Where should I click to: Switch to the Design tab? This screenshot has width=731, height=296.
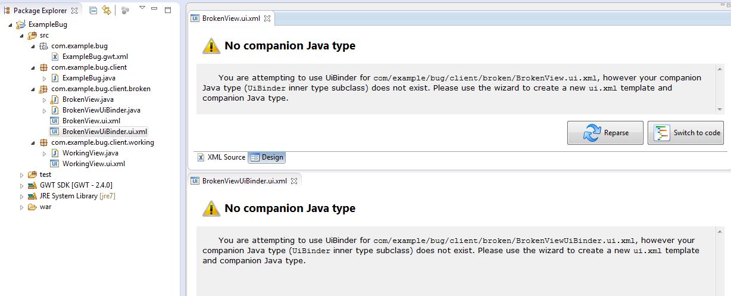(267, 157)
